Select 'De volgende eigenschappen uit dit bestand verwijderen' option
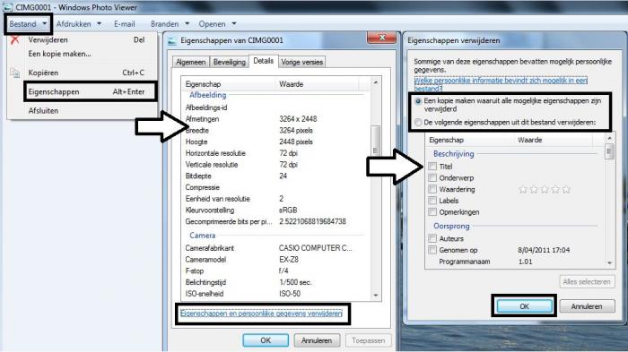The width and height of the screenshot is (628, 352). coord(418,123)
